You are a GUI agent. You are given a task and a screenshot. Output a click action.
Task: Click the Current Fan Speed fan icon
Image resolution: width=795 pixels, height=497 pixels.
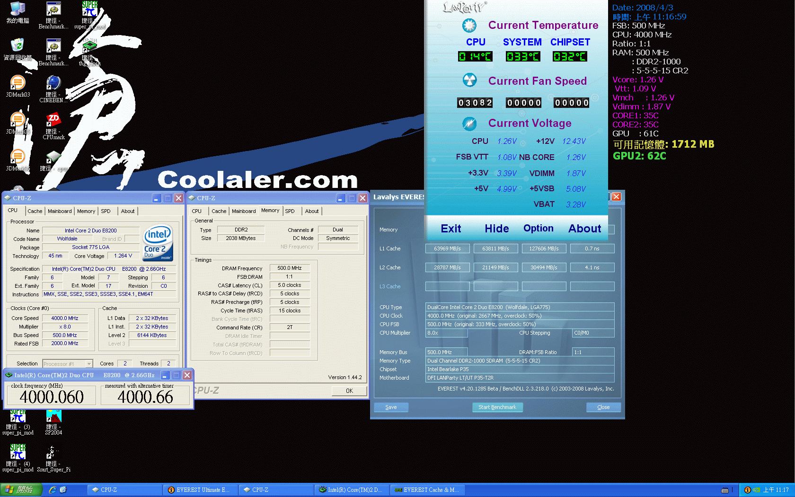469,80
